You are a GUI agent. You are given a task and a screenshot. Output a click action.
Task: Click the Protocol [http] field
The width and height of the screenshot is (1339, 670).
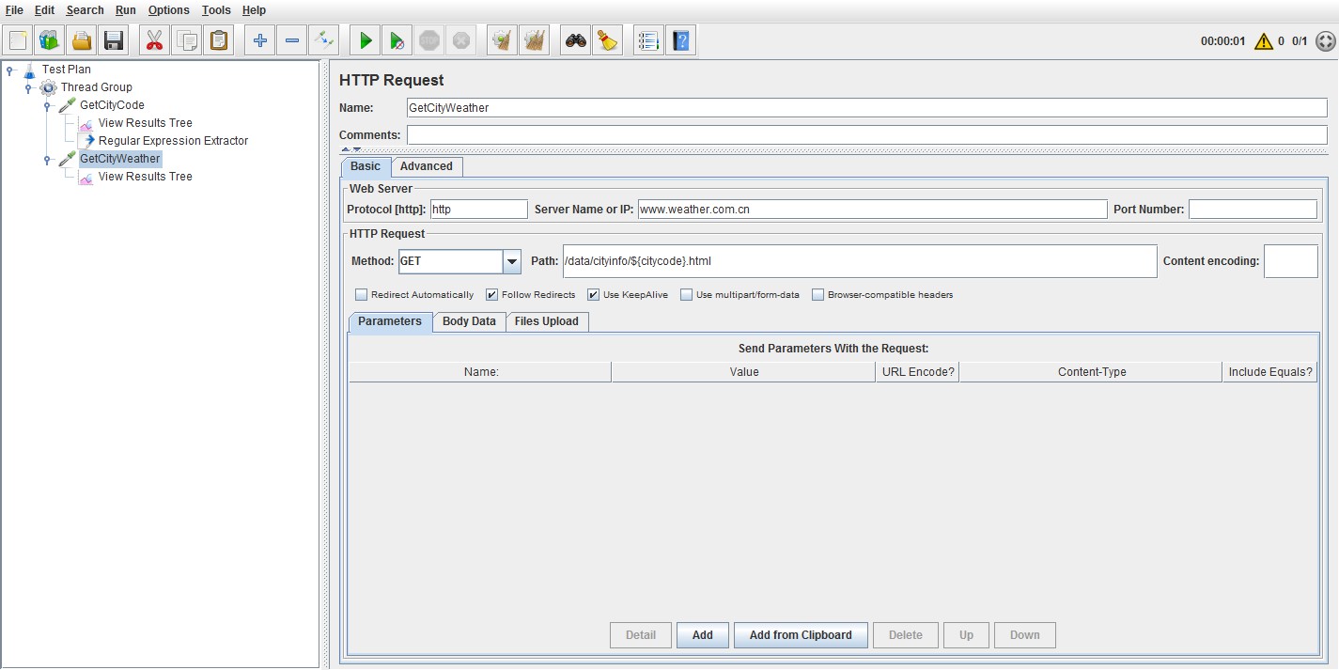tap(478, 210)
